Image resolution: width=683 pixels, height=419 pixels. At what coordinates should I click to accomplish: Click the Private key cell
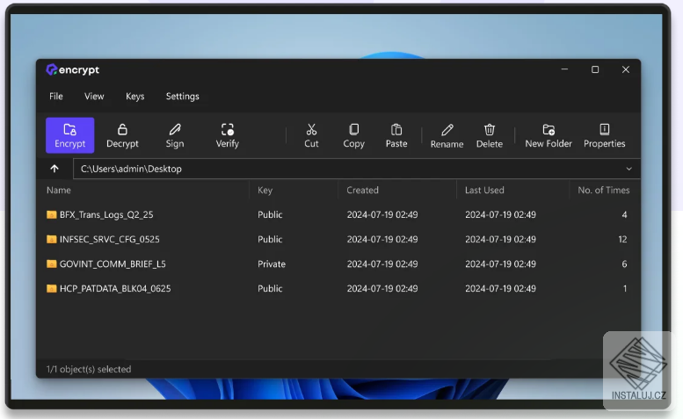272,264
